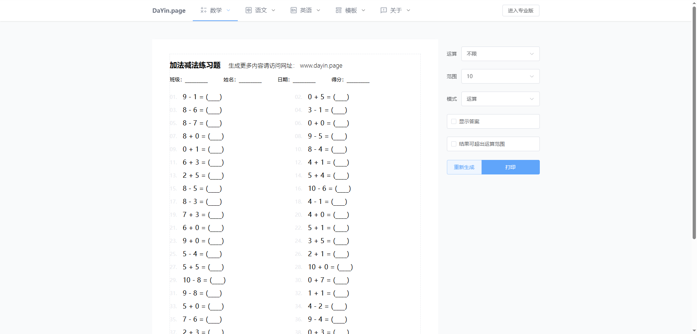
Task: Click the 进入专业版 button
Action: coord(521,11)
